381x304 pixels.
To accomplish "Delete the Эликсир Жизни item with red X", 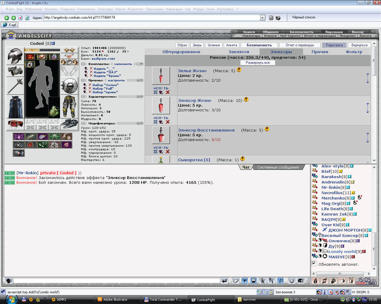I will (168, 122).
